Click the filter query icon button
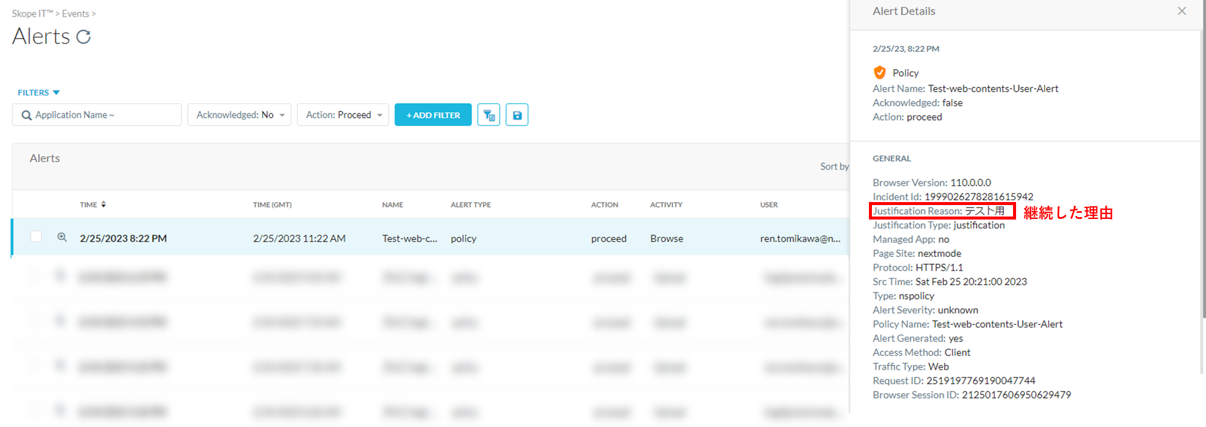This screenshot has width=1206, height=427. coord(488,115)
